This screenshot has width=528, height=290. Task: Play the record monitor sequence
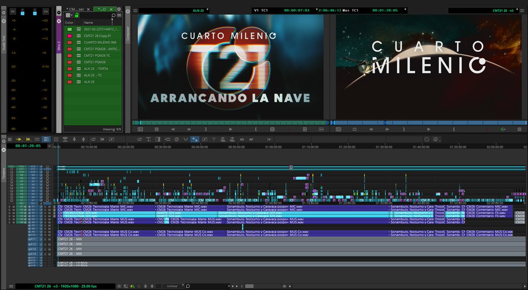(429, 129)
